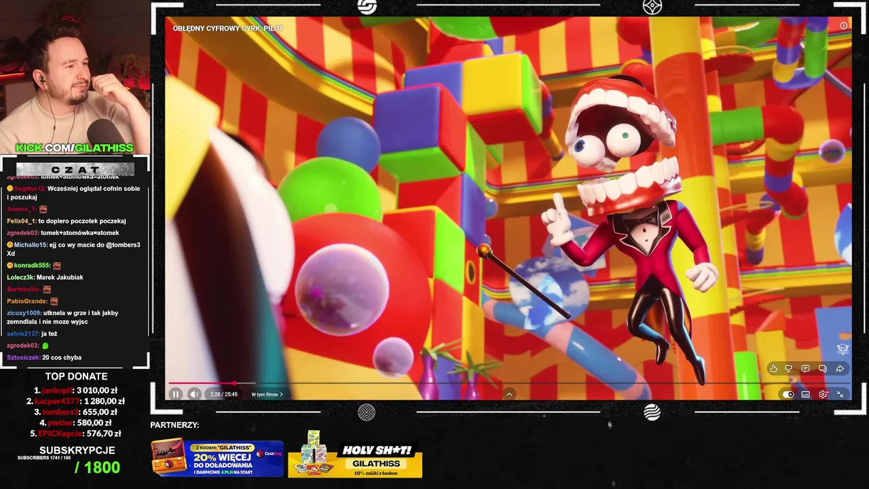Click the green emote in zgredek03's last message
This screenshot has height=489, width=869.
click(x=45, y=346)
